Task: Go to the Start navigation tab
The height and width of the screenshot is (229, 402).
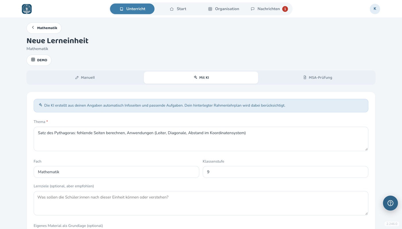Action: [178, 9]
